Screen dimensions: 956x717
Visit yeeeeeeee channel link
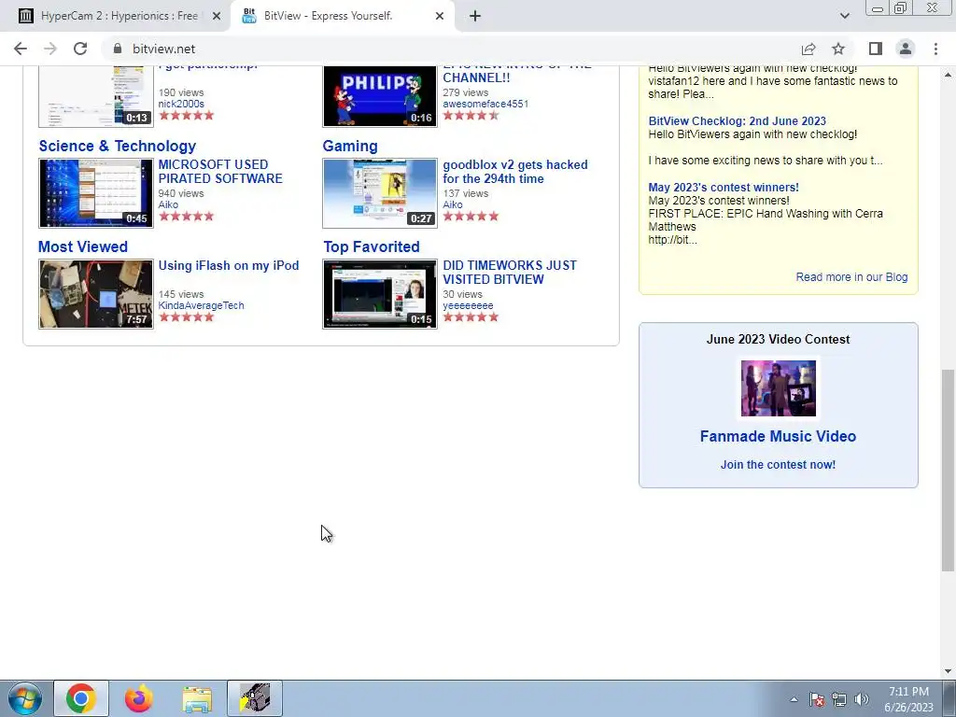468,305
